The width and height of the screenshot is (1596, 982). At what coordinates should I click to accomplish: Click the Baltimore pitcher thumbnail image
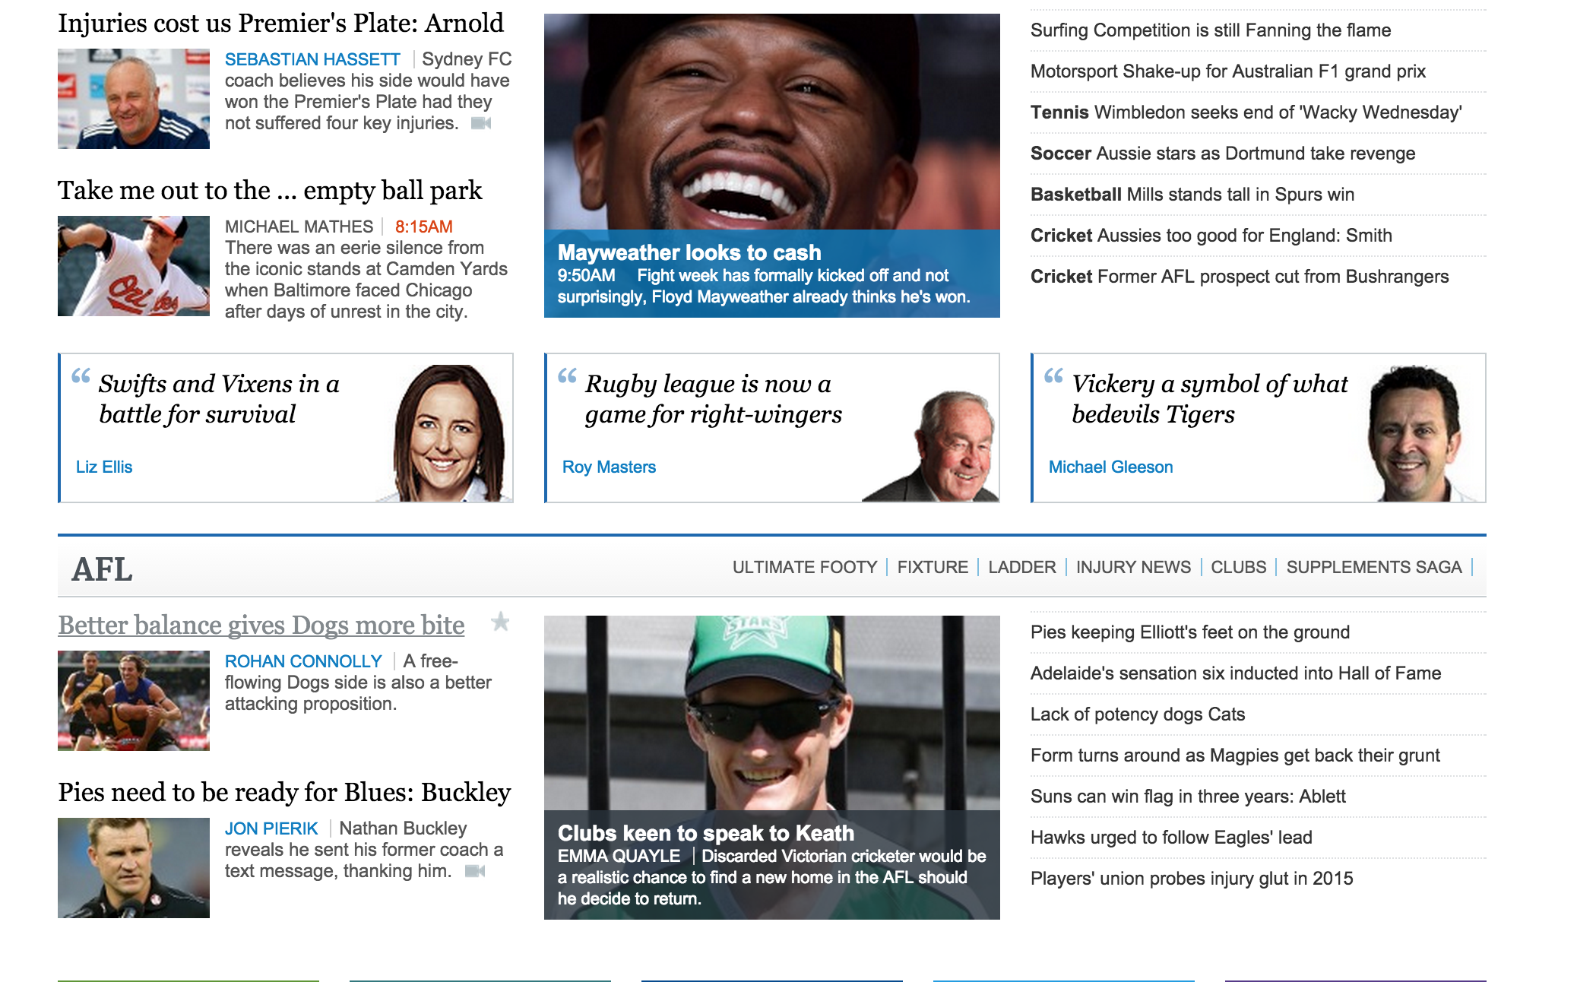pyautogui.click(x=134, y=266)
